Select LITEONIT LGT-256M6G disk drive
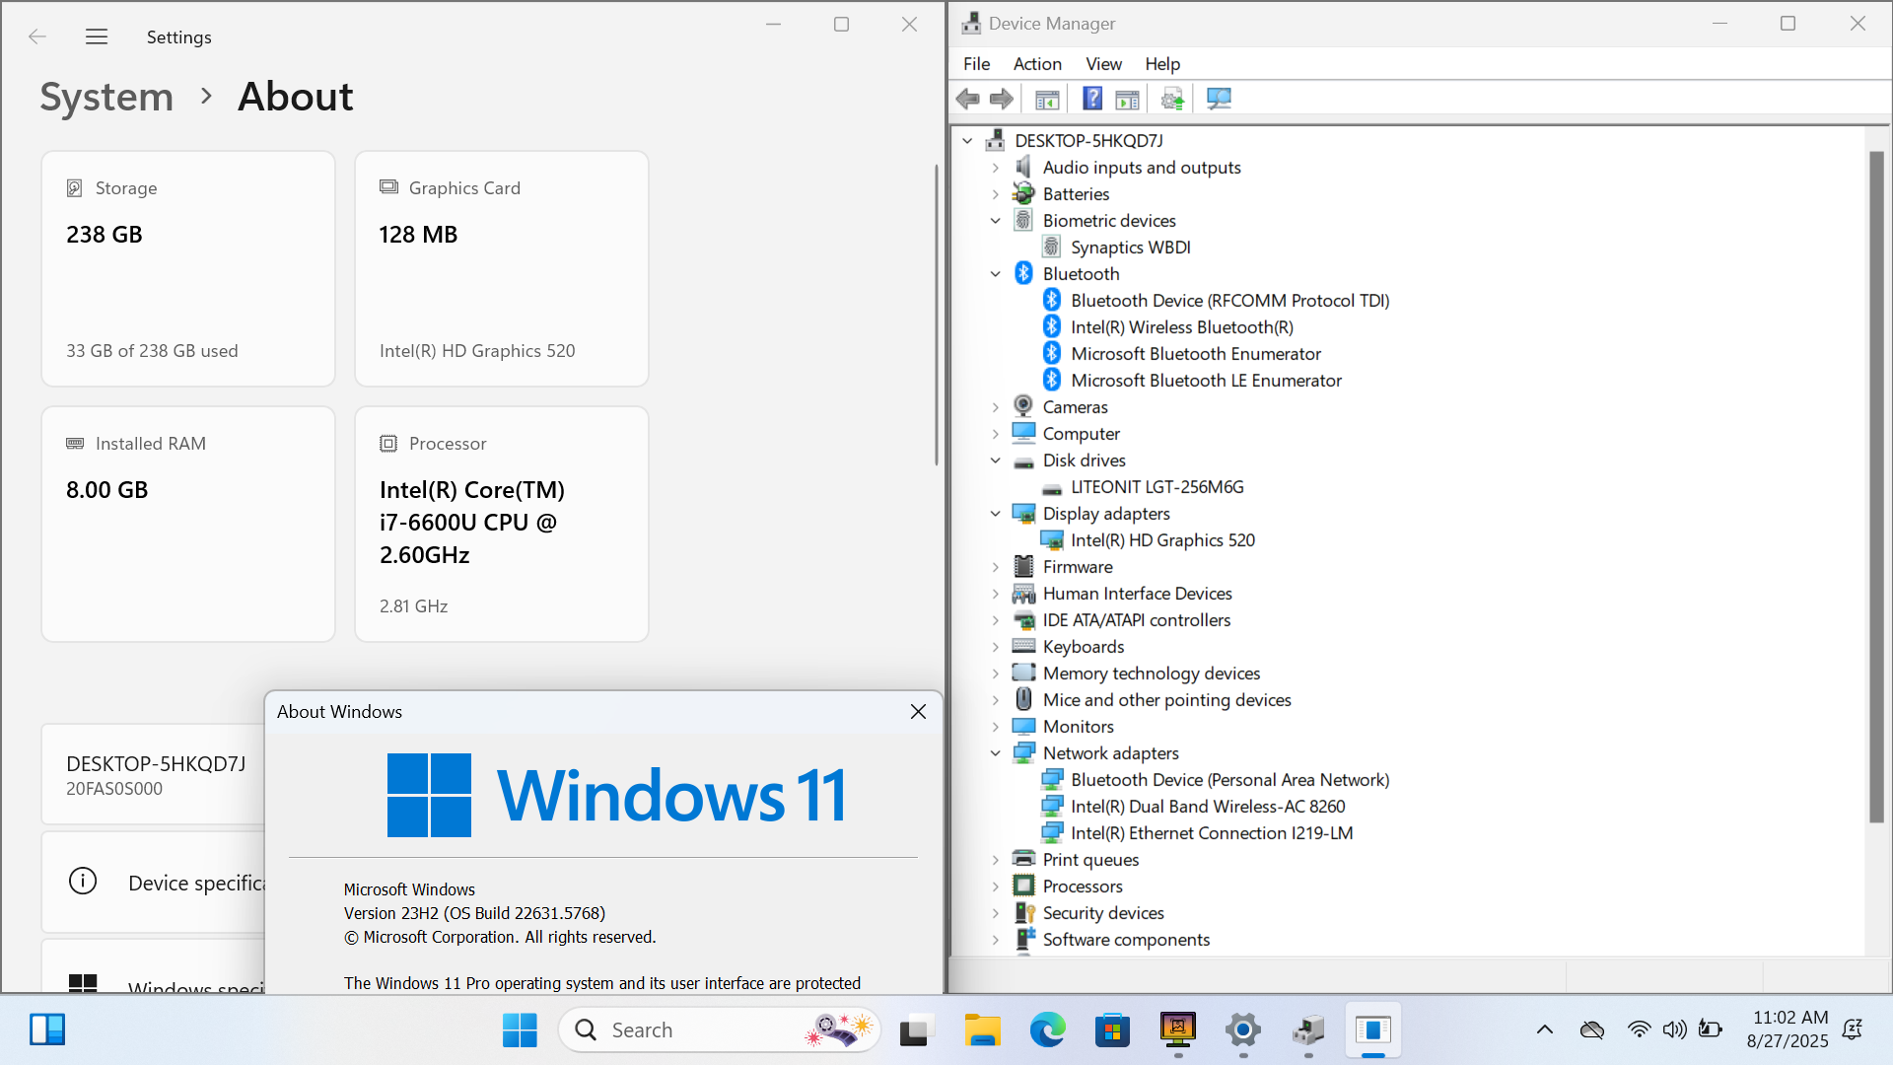Screen dimensions: 1893x1065 (1157, 487)
